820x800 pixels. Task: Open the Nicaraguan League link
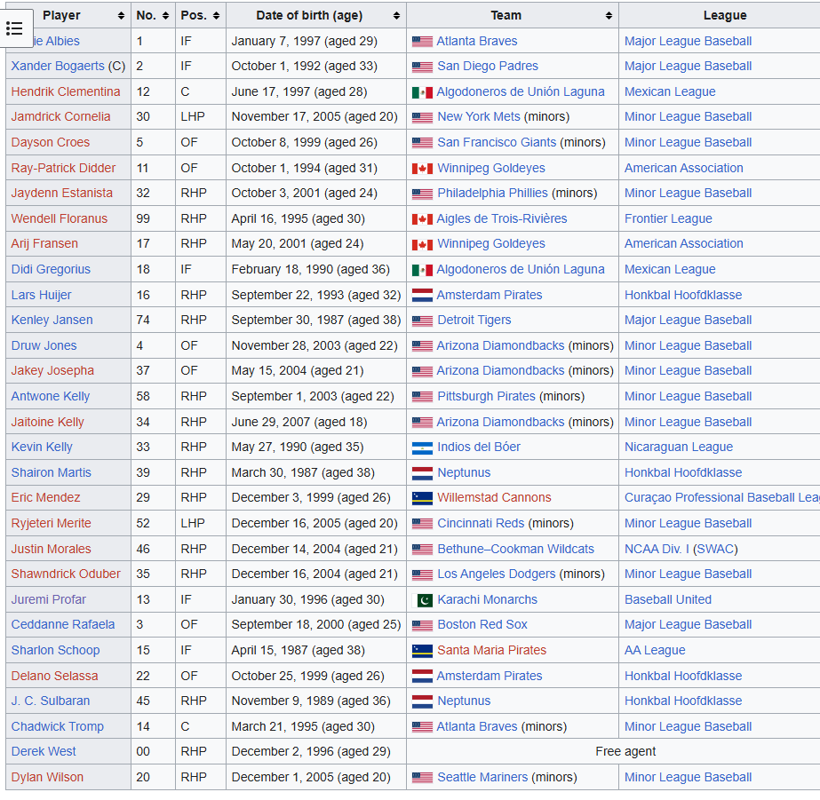pyautogui.click(x=678, y=448)
